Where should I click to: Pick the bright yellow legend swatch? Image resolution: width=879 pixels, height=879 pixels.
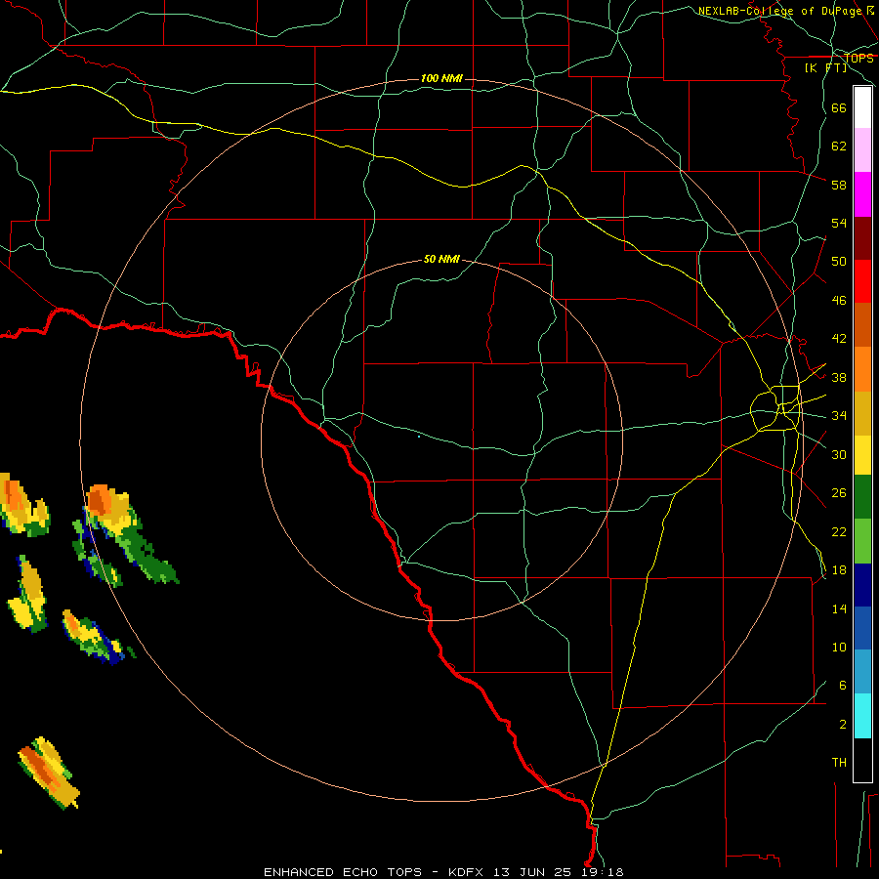(x=862, y=455)
